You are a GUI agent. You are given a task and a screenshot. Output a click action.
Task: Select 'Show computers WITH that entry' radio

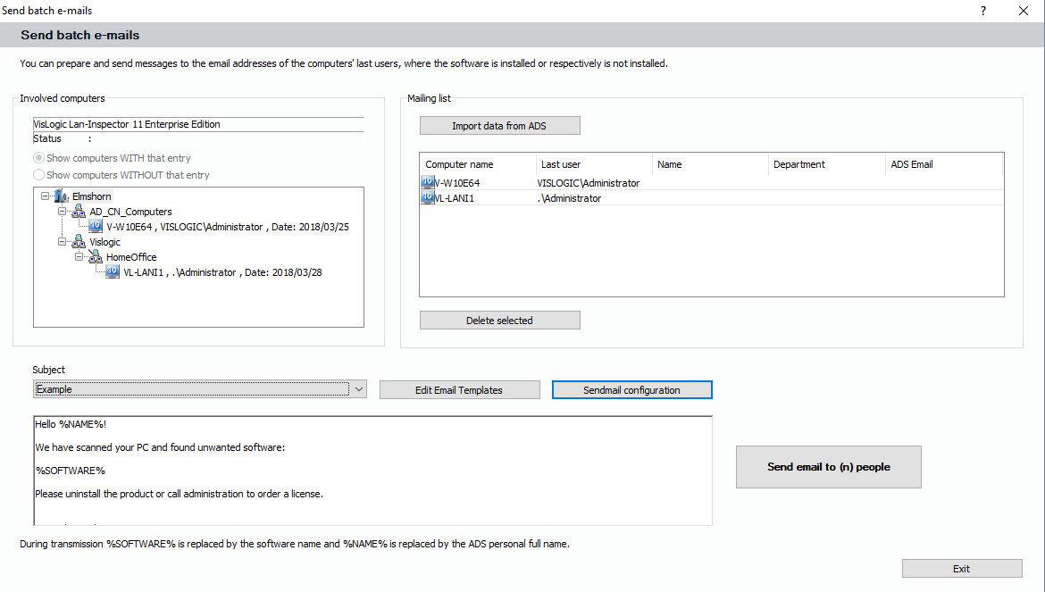tap(38, 158)
